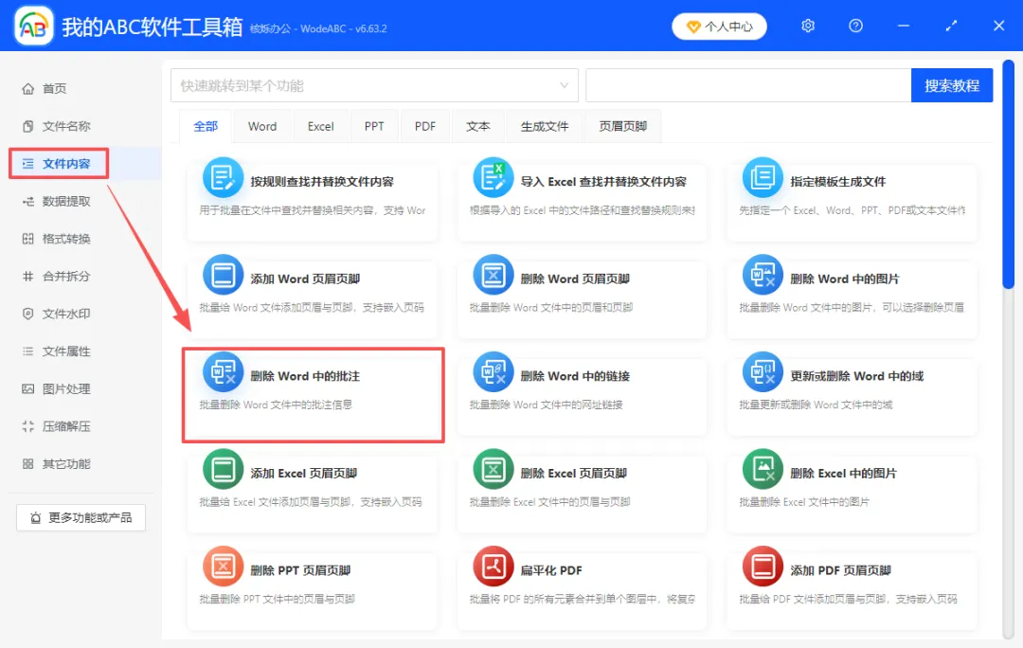This screenshot has width=1023, height=648.
Task: Select the 添加 PDF 页眉页脚 icon
Action: (762, 567)
